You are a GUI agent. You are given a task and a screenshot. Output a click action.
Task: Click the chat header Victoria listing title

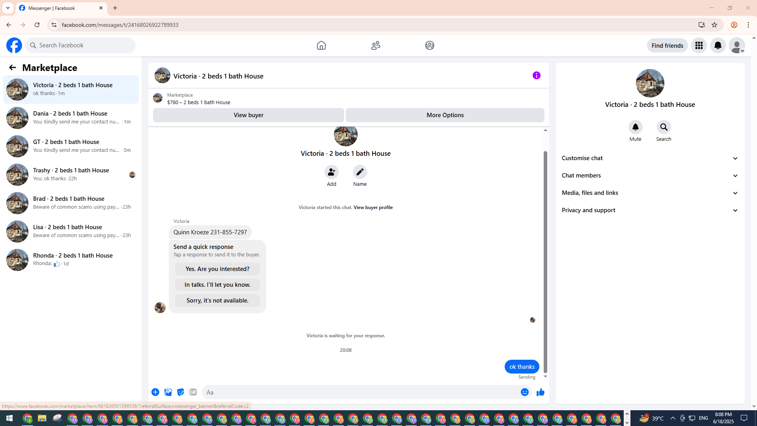[218, 76]
